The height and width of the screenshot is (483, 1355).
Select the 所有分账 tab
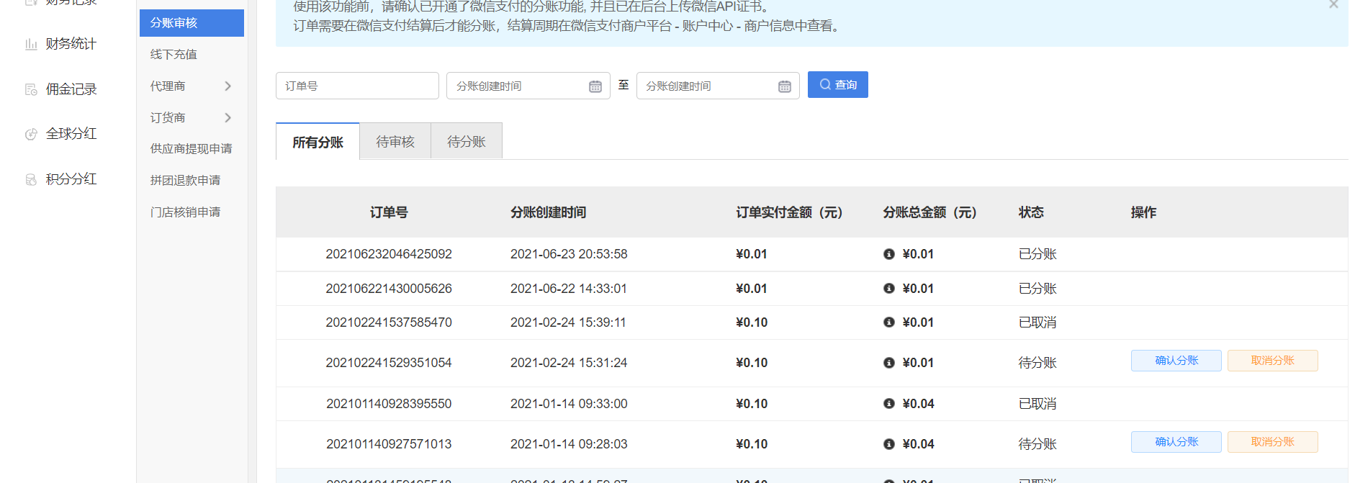318,143
